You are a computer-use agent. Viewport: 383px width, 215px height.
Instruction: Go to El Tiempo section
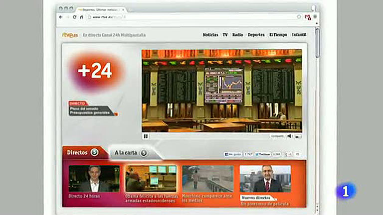coord(278,35)
